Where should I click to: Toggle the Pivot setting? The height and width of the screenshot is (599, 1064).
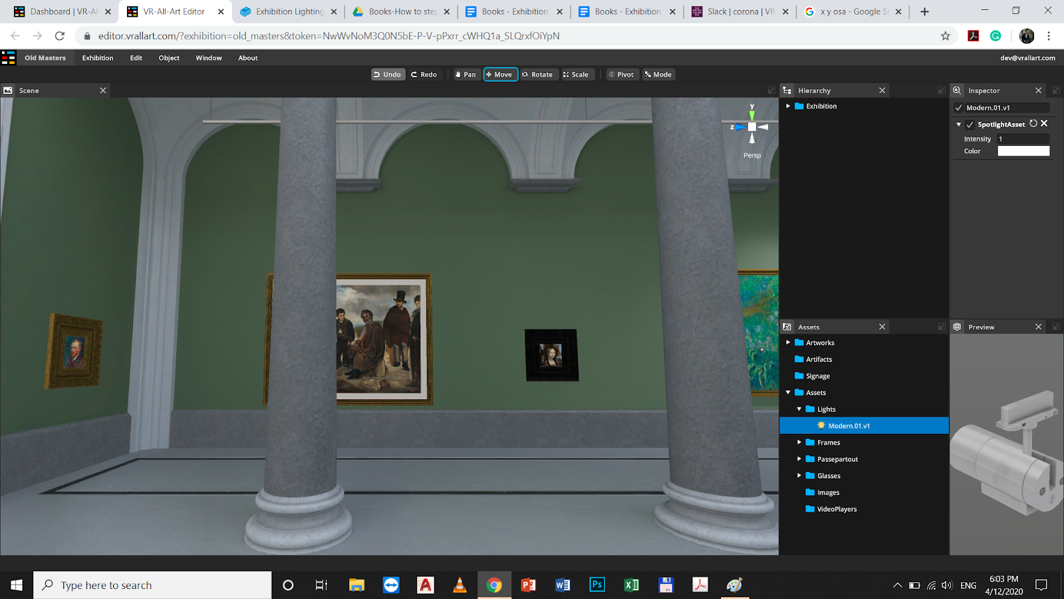[622, 75]
